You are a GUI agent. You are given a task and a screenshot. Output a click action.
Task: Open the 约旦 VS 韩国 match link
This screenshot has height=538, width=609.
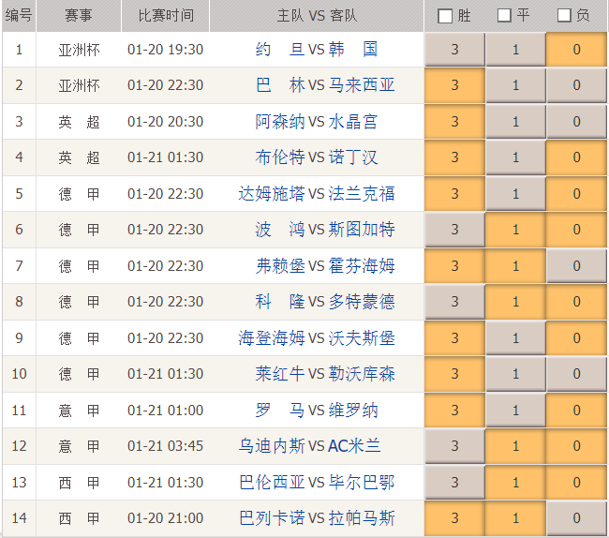pos(316,50)
